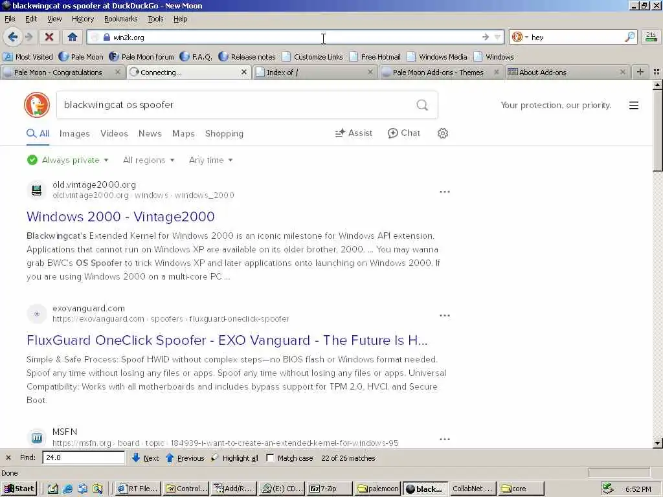Click the search magnifier in DuckDuckGo box
The image size is (663, 497).
click(422, 105)
